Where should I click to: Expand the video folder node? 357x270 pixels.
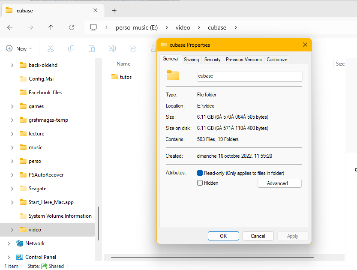click(12, 230)
